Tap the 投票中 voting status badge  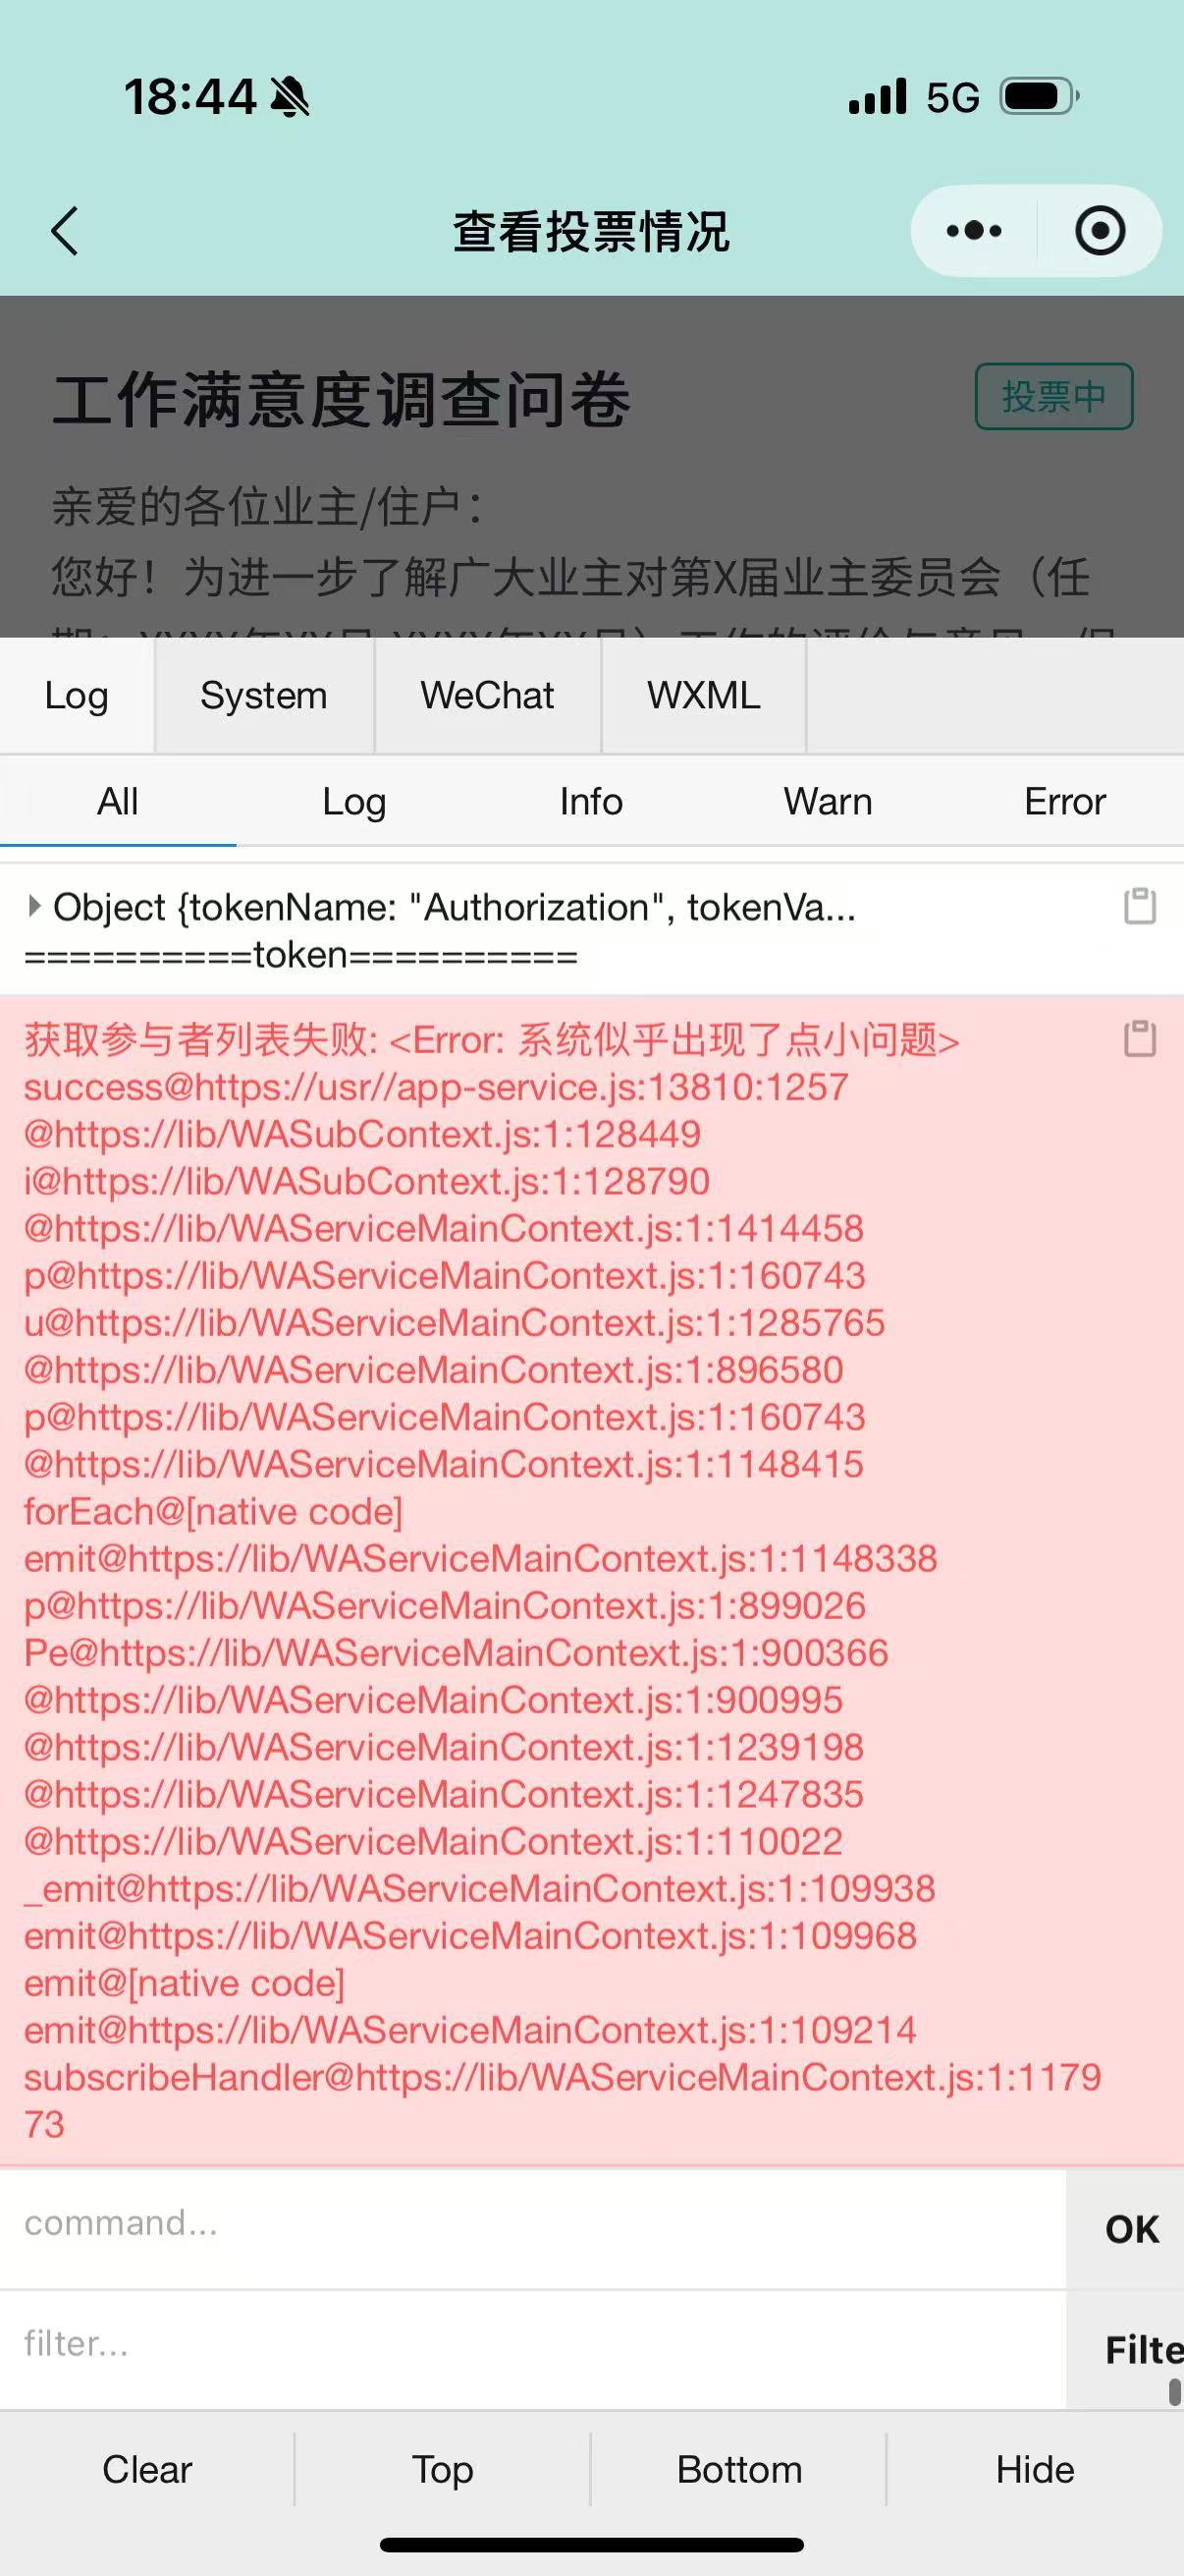(1054, 396)
